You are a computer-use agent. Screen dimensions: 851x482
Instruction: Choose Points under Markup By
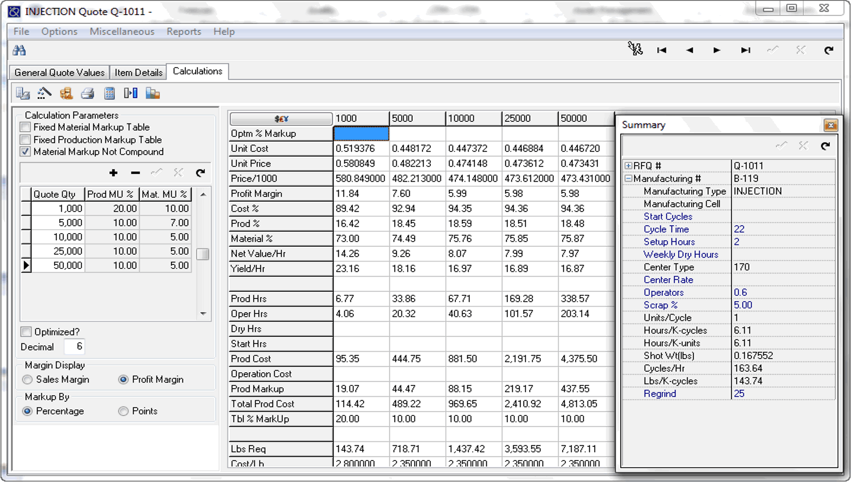click(124, 411)
